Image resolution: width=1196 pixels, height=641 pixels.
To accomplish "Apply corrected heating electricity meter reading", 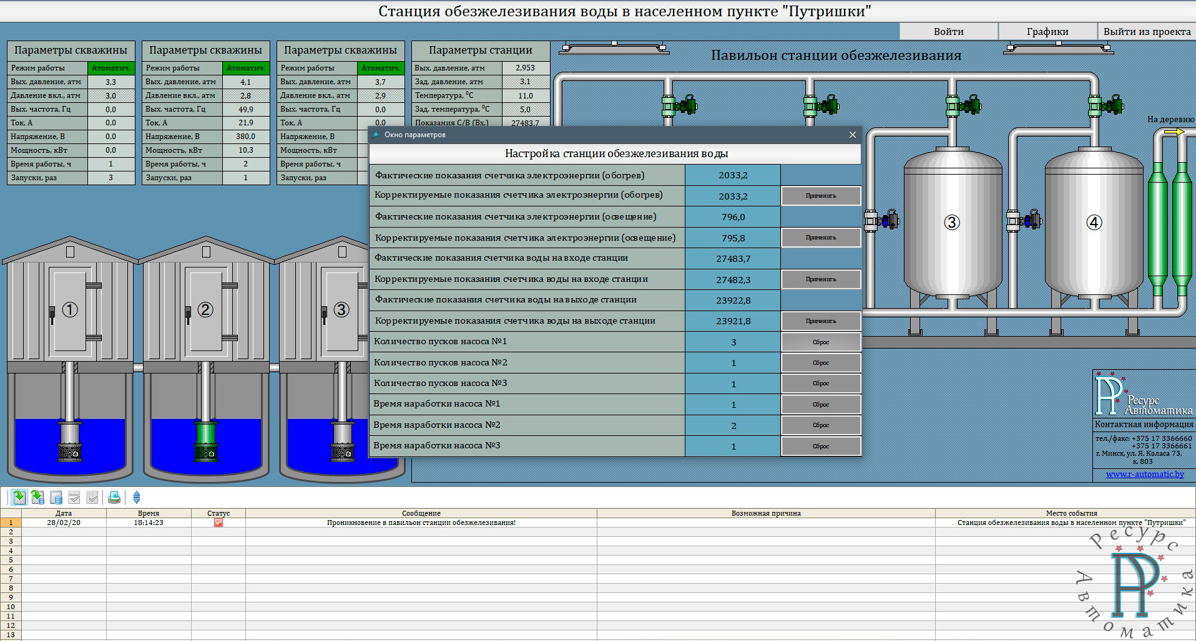I will click(x=821, y=196).
